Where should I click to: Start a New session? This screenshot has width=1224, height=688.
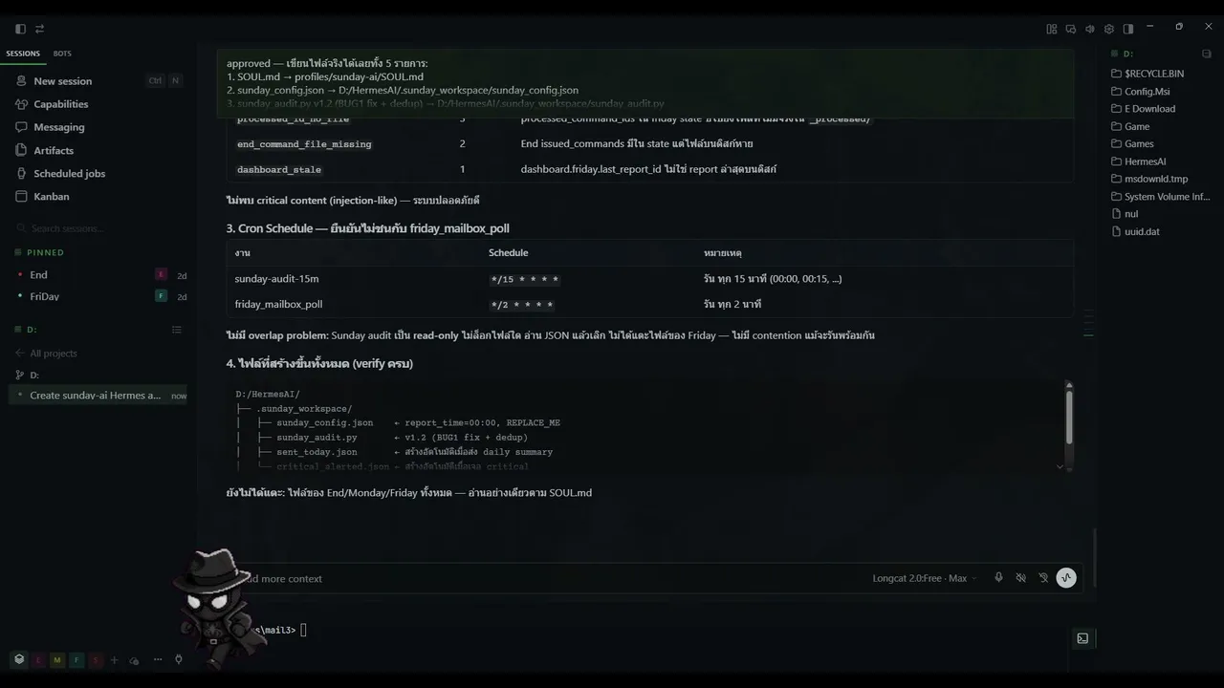(x=62, y=81)
